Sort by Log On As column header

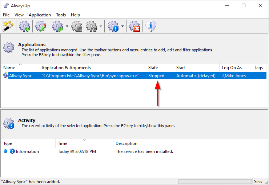[x=236, y=68]
